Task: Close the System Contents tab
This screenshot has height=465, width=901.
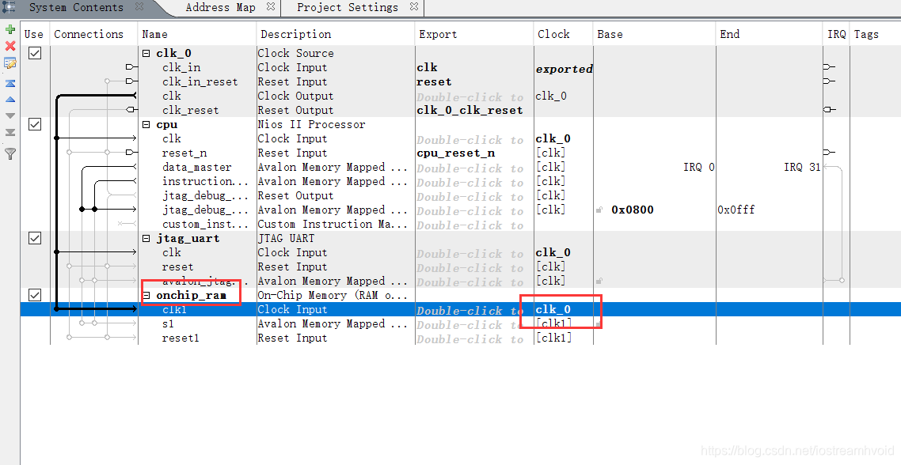Action: pos(139,7)
